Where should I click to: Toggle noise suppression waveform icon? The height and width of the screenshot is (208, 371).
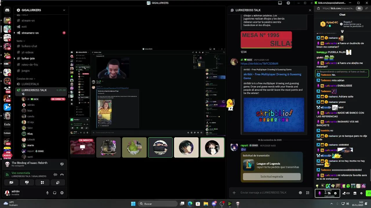click(55, 174)
